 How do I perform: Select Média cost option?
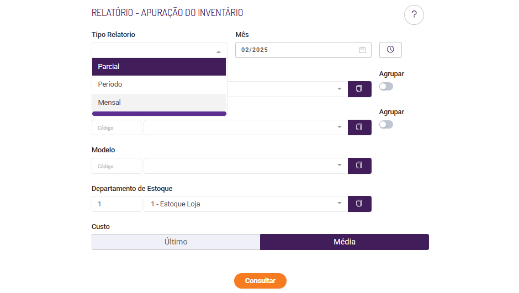[x=344, y=242]
